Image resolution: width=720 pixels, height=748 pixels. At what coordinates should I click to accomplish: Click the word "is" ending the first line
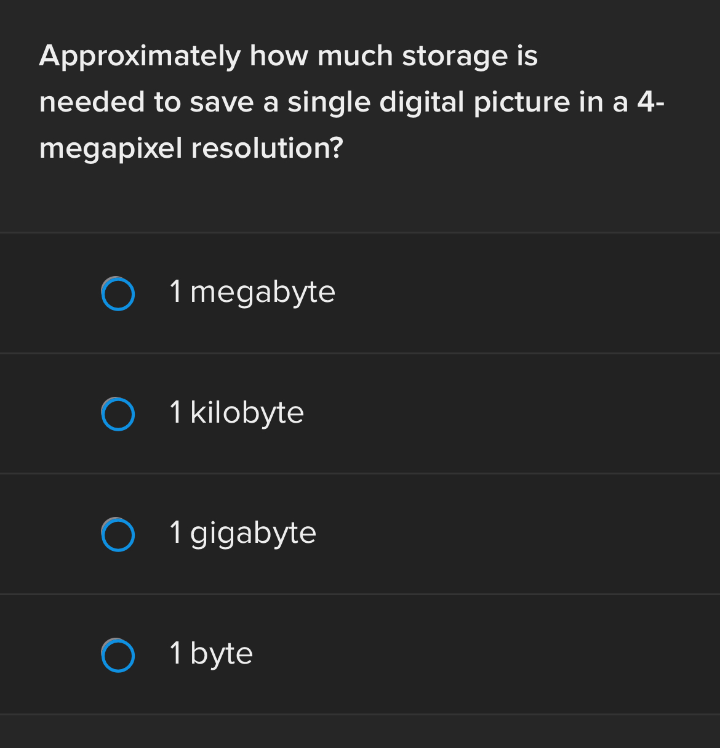pyautogui.click(x=527, y=56)
